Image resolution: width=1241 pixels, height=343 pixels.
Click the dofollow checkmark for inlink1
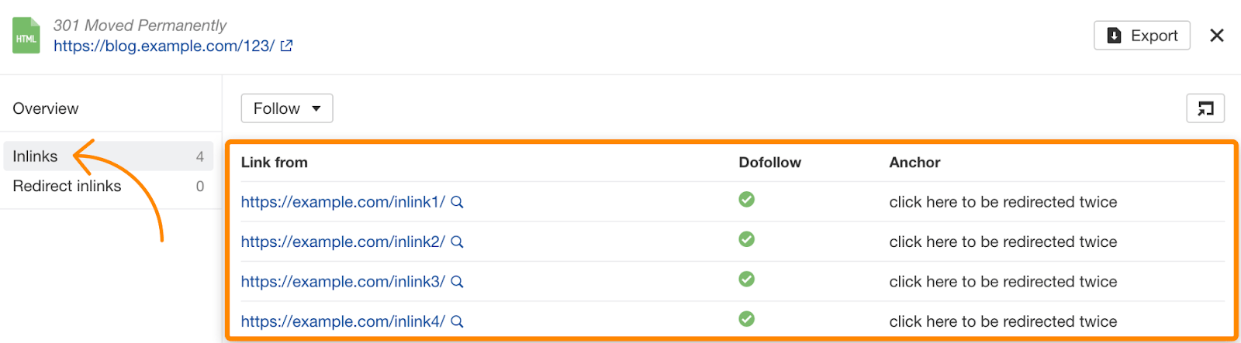pyautogui.click(x=746, y=200)
